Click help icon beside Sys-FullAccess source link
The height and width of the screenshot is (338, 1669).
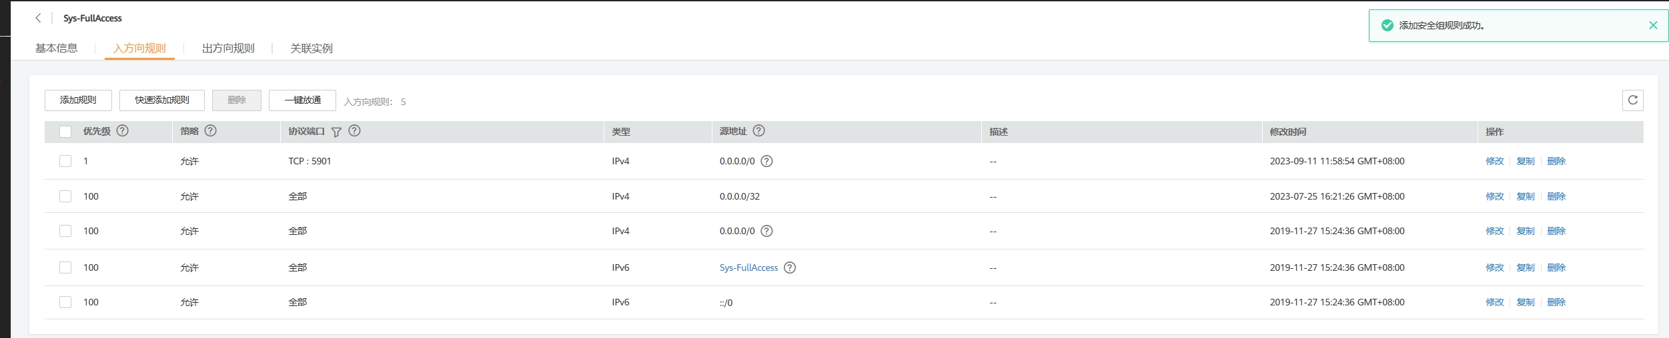(790, 267)
